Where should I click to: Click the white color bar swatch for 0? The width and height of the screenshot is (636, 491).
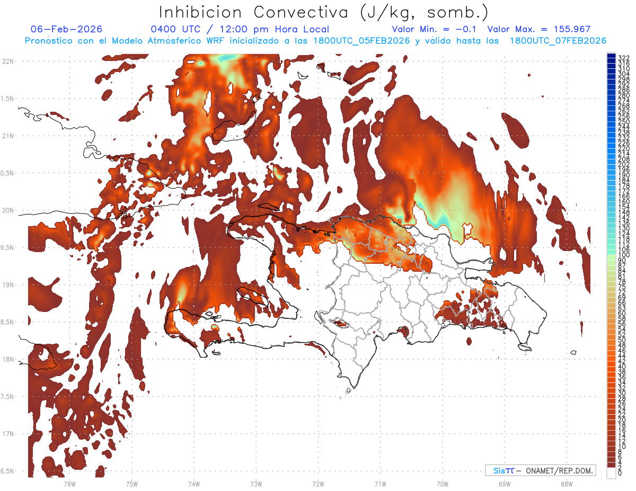[612, 473]
